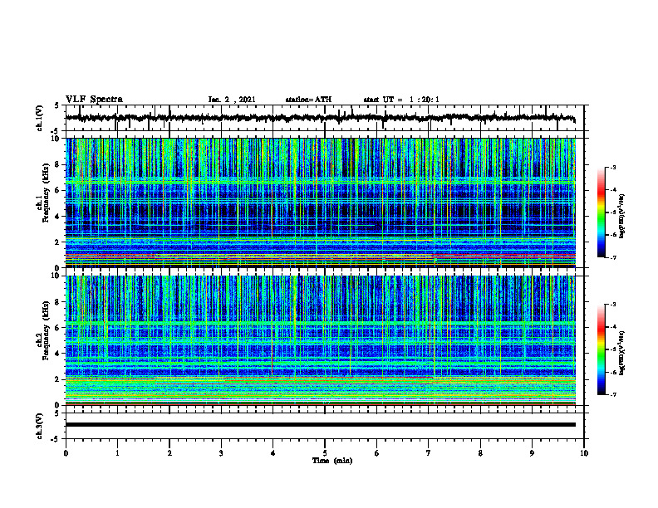Click the ch.1 spectrogram panel
The height and width of the screenshot is (508, 658).
pos(320,203)
